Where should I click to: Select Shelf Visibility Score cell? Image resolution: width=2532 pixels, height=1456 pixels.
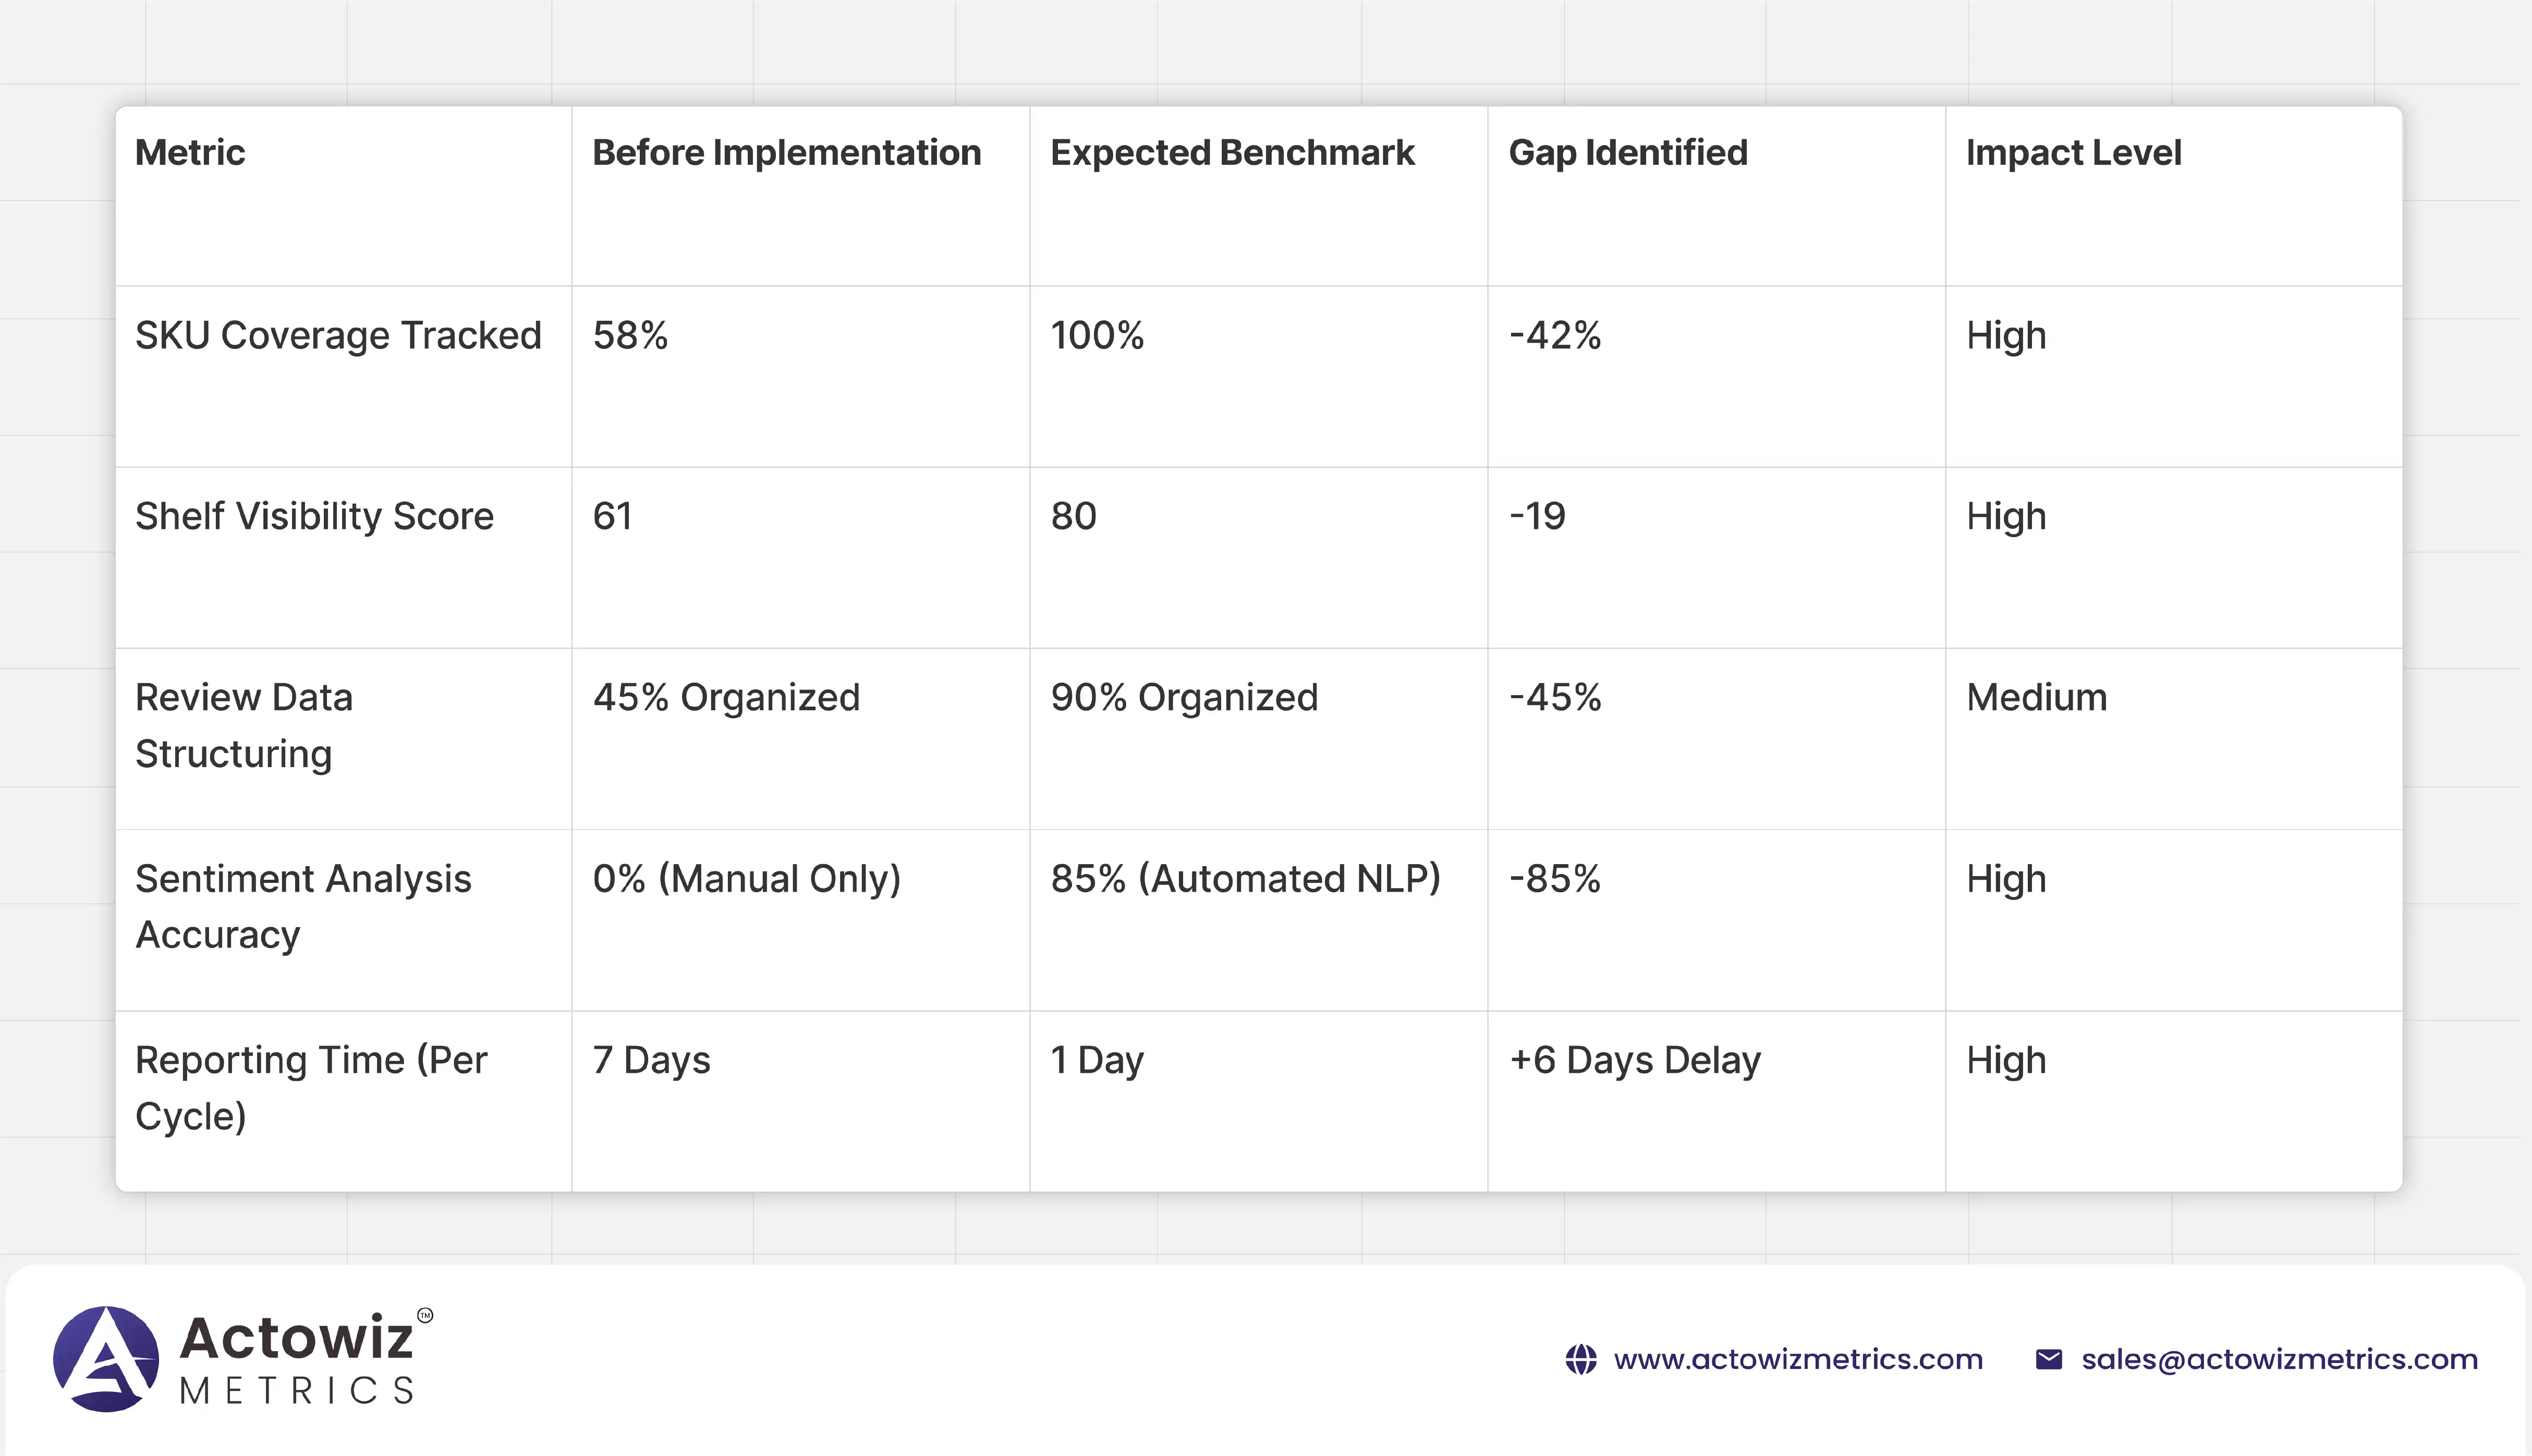pos(314,517)
